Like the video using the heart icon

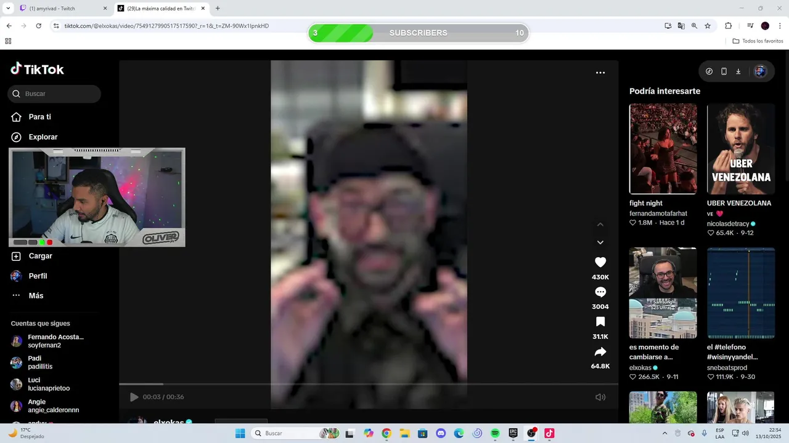600,262
